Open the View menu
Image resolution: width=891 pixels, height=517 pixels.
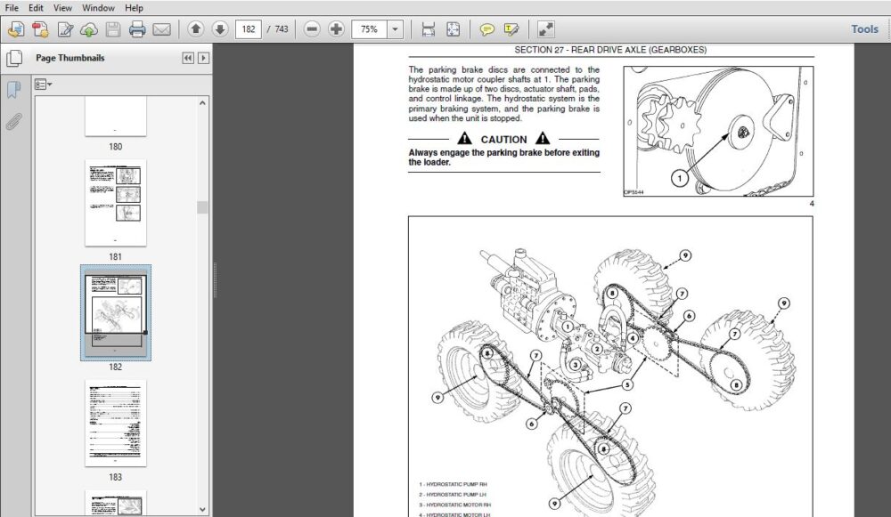point(62,8)
